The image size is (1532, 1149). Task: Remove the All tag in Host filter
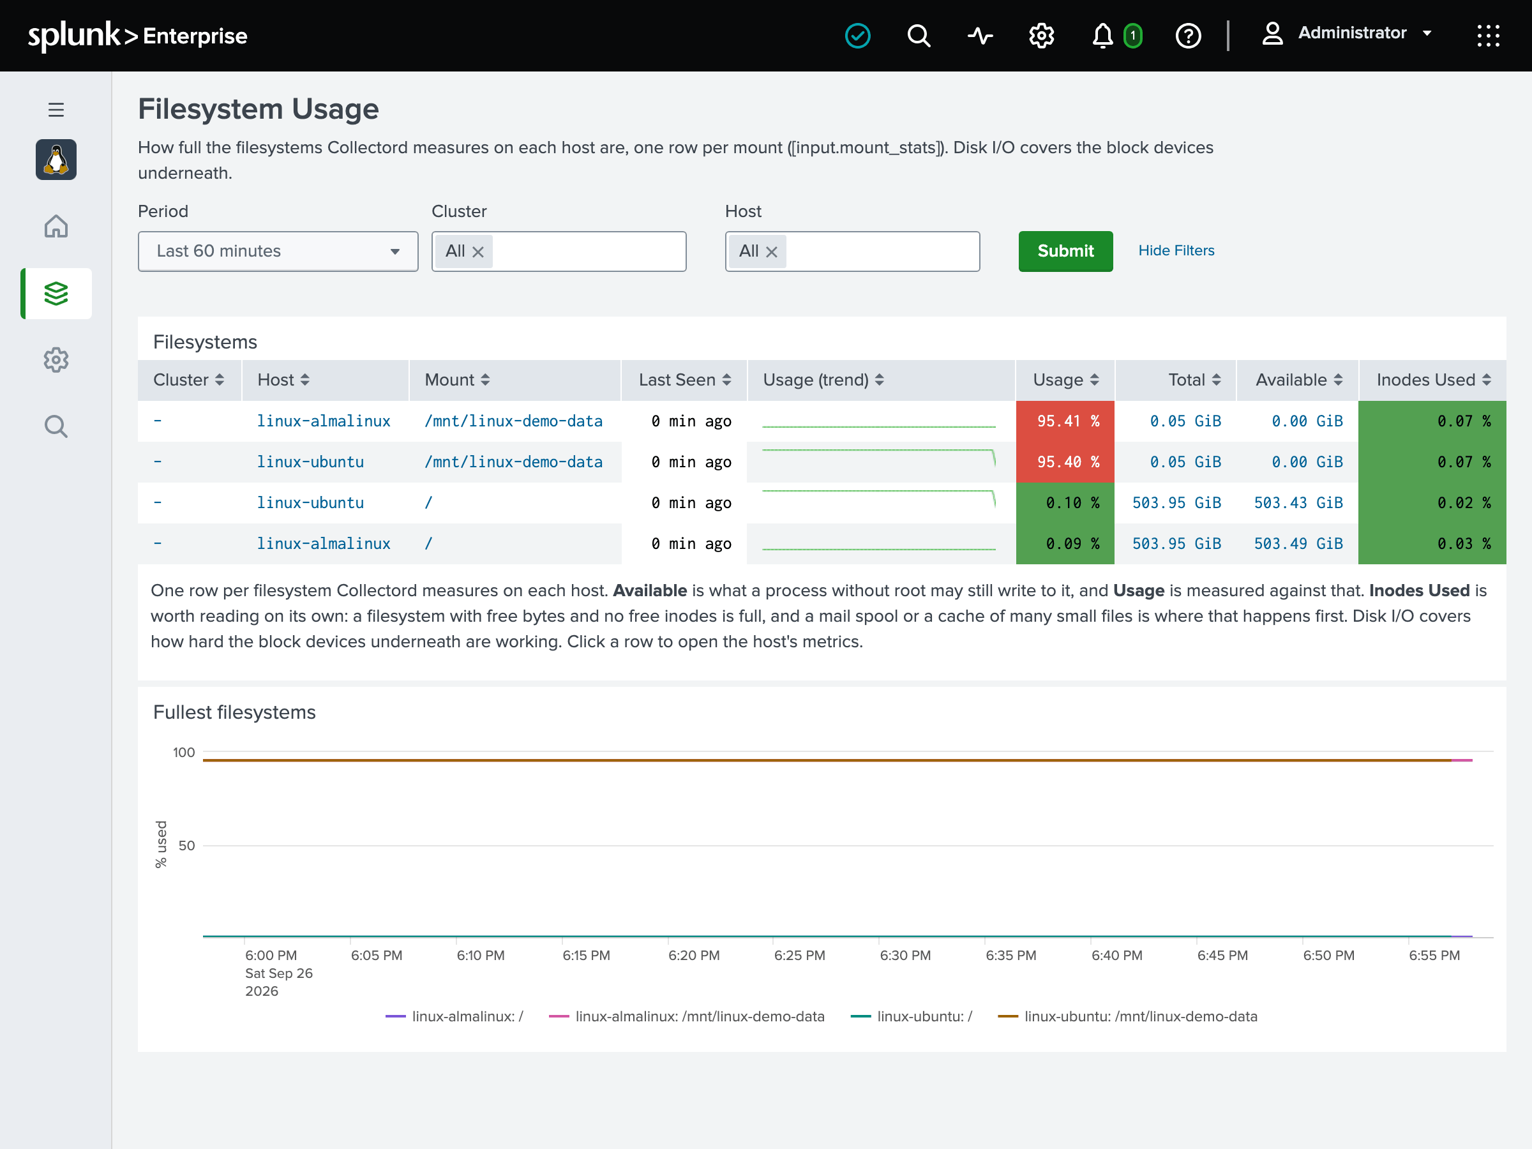[x=772, y=252]
